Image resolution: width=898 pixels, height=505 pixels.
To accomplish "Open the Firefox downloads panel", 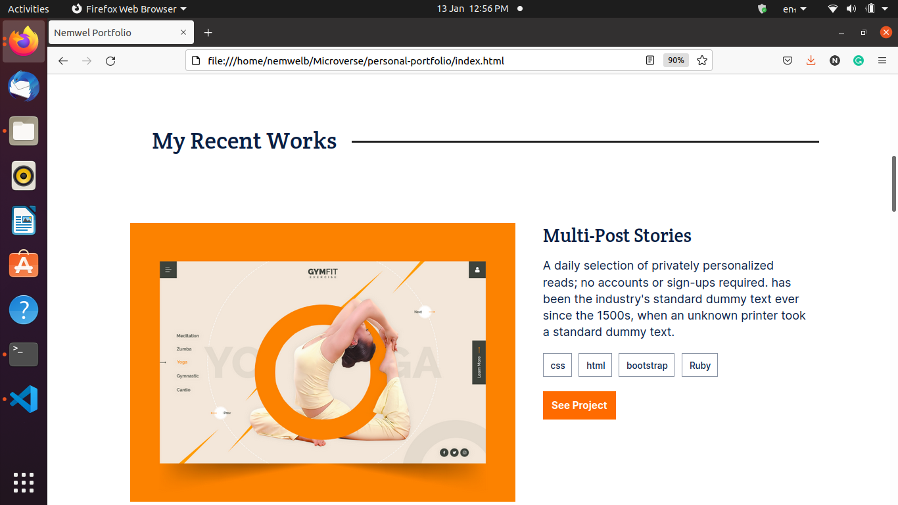I will click(x=811, y=60).
